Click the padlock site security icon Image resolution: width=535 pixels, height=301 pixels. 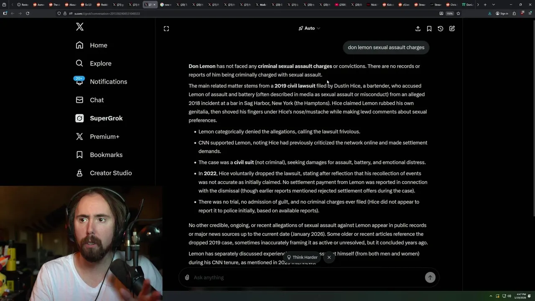coord(65,13)
